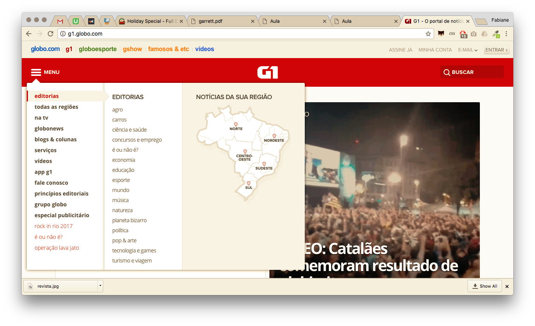Click the address bar URL field

pyautogui.click(x=241, y=34)
